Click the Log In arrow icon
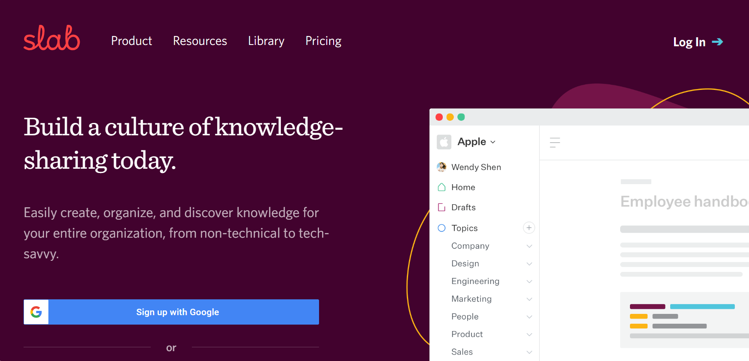The width and height of the screenshot is (749, 361). point(717,42)
